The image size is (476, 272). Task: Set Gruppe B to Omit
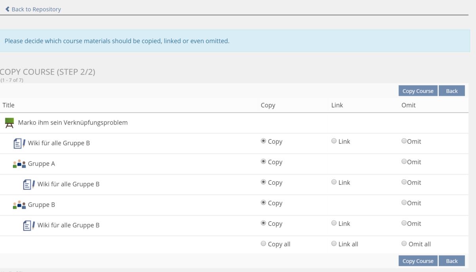[404, 203]
